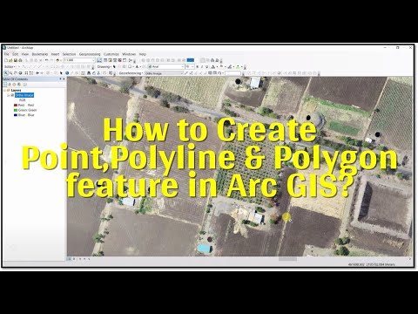
Task: Open the Edit menu
Action: tap(15, 54)
